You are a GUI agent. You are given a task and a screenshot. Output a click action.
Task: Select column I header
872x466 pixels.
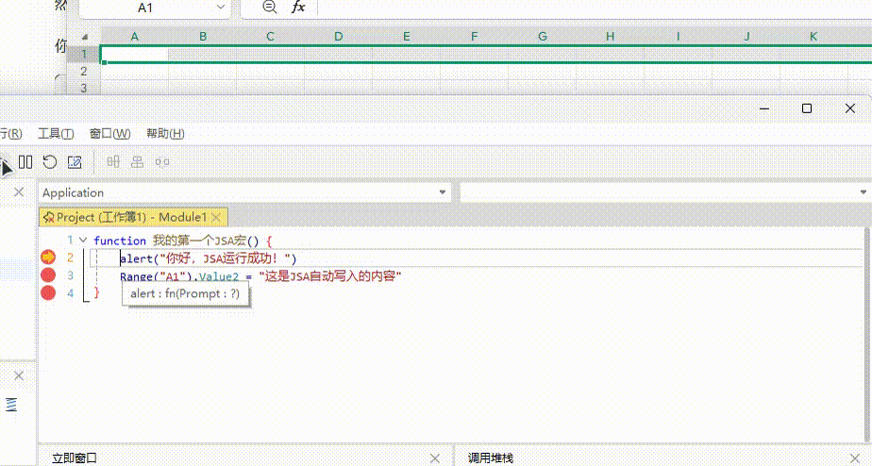678,36
